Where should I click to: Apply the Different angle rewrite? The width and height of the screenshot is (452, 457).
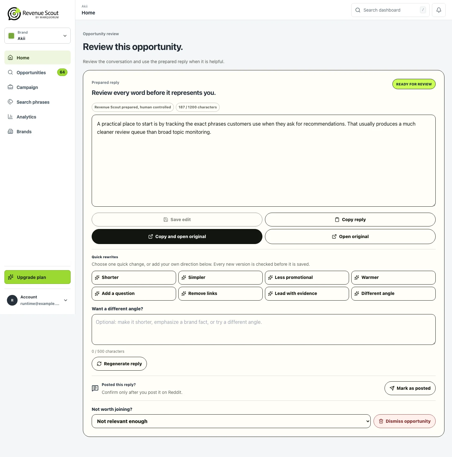click(393, 294)
